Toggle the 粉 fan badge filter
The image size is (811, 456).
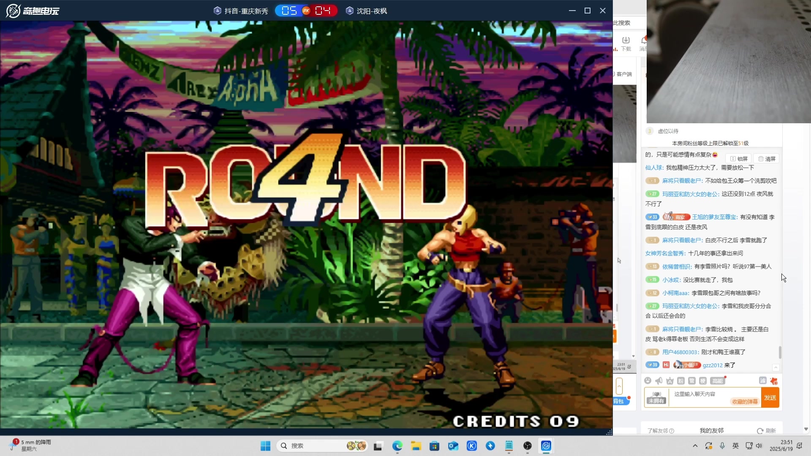click(x=681, y=381)
